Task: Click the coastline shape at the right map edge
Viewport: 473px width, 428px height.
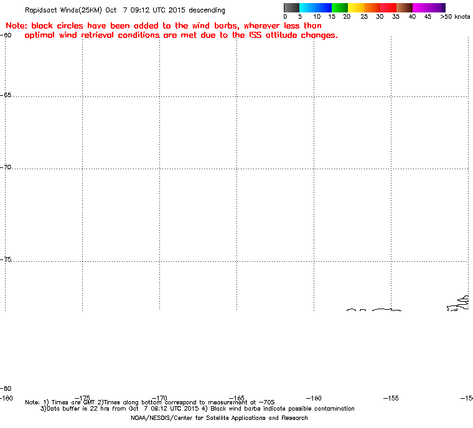Action: pos(458,303)
